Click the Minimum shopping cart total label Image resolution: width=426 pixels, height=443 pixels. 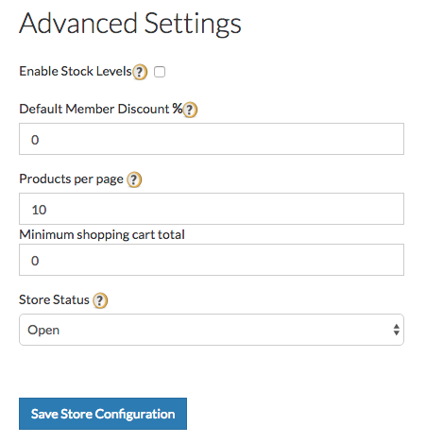click(x=102, y=234)
